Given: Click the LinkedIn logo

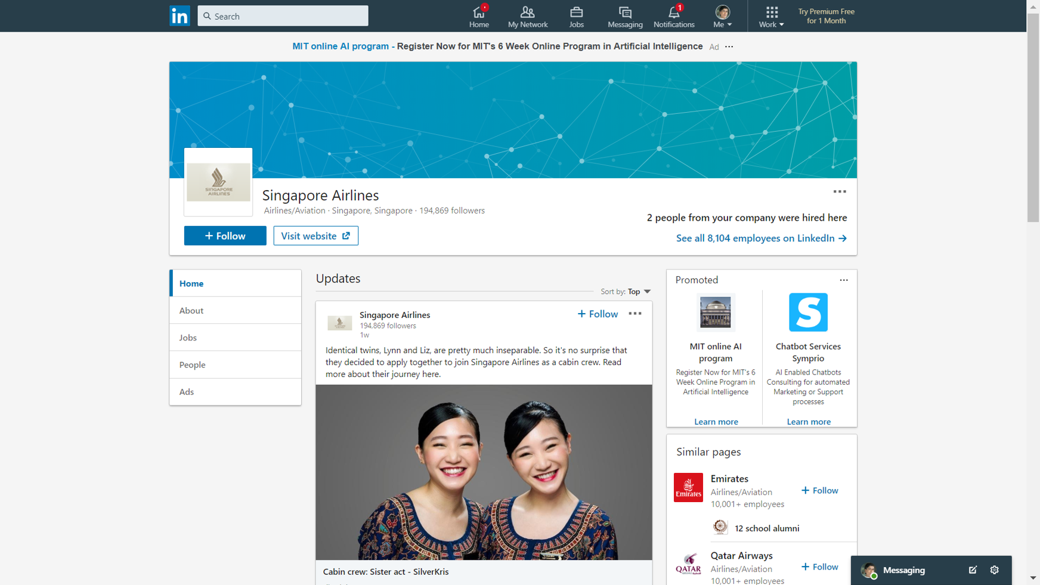Looking at the screenshot, I should click(x=179, y=16).
